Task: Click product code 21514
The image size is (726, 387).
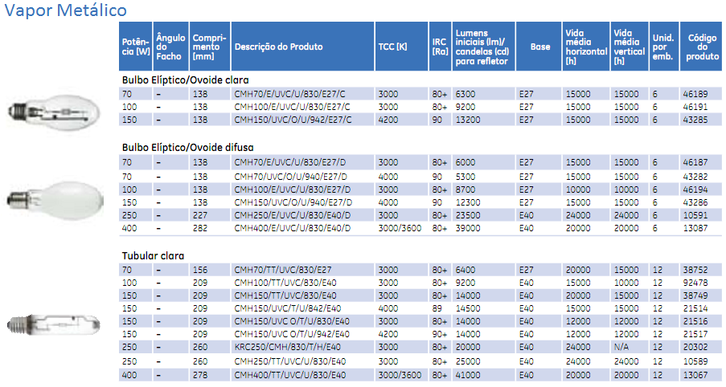Action: coord(695,308)
